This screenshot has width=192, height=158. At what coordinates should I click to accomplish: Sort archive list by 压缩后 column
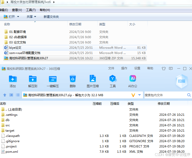(x=114, y=103)
